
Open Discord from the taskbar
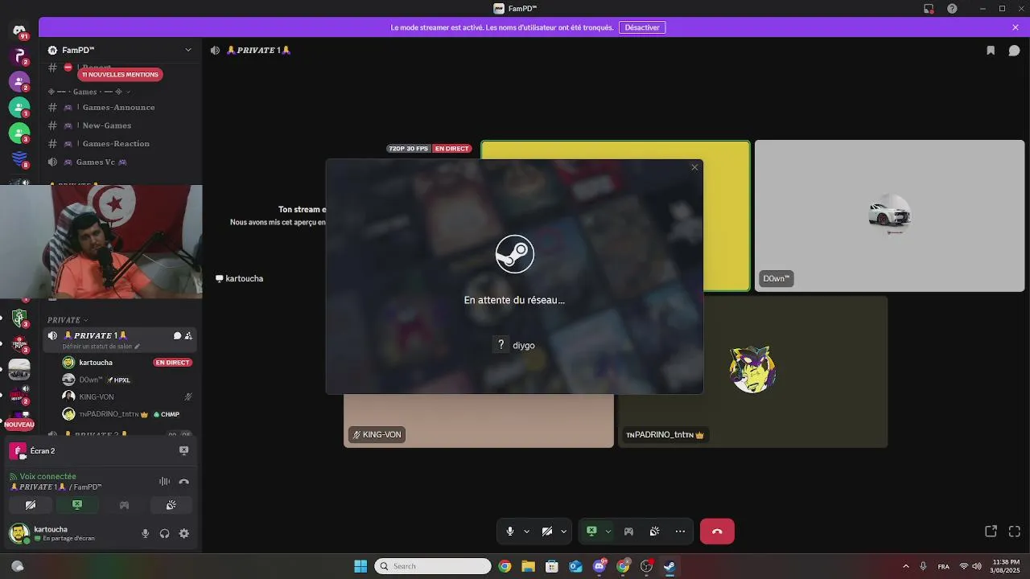pyautogui.click(x=599, y=566)
